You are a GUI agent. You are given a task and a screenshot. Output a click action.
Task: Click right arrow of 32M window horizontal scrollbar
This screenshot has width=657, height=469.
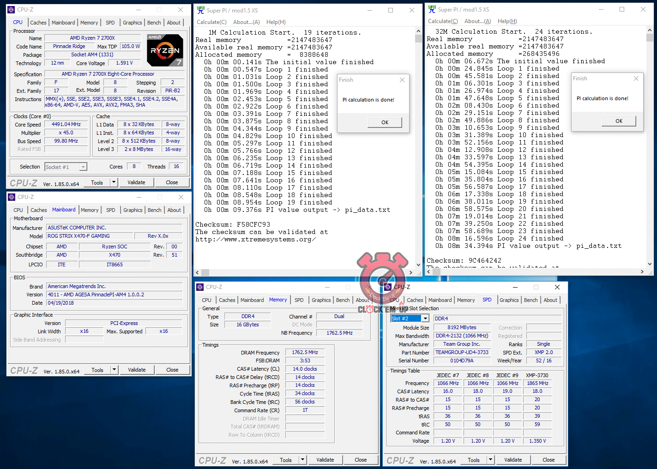(642, 272)
